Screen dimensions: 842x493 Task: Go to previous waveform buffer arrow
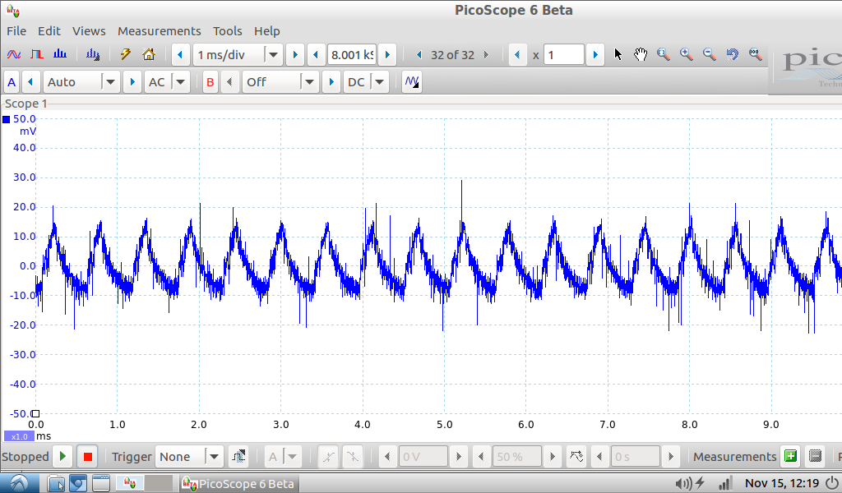(419, 55)
